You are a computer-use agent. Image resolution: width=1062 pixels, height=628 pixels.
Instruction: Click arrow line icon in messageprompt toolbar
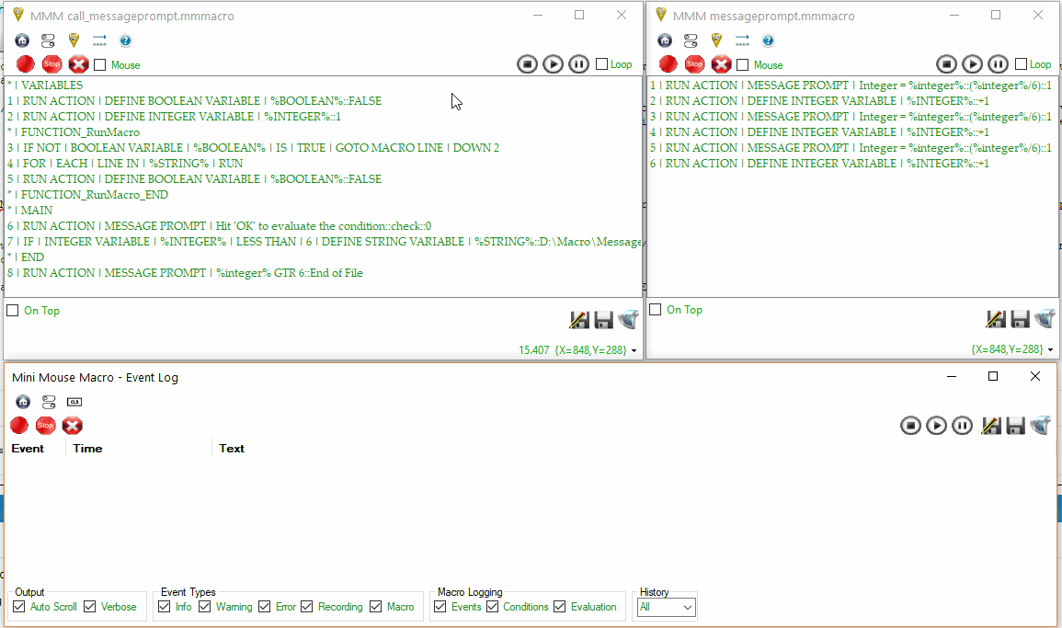[742, 40]
